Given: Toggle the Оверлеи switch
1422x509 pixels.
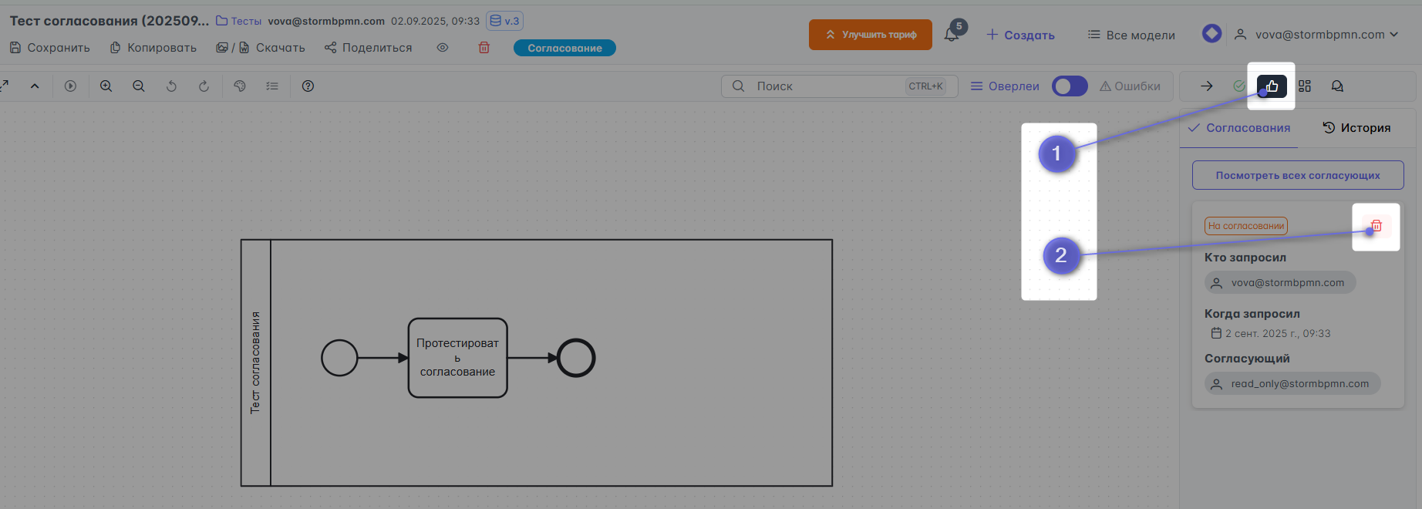Looking at the screenshot, I should [1070, 86].
